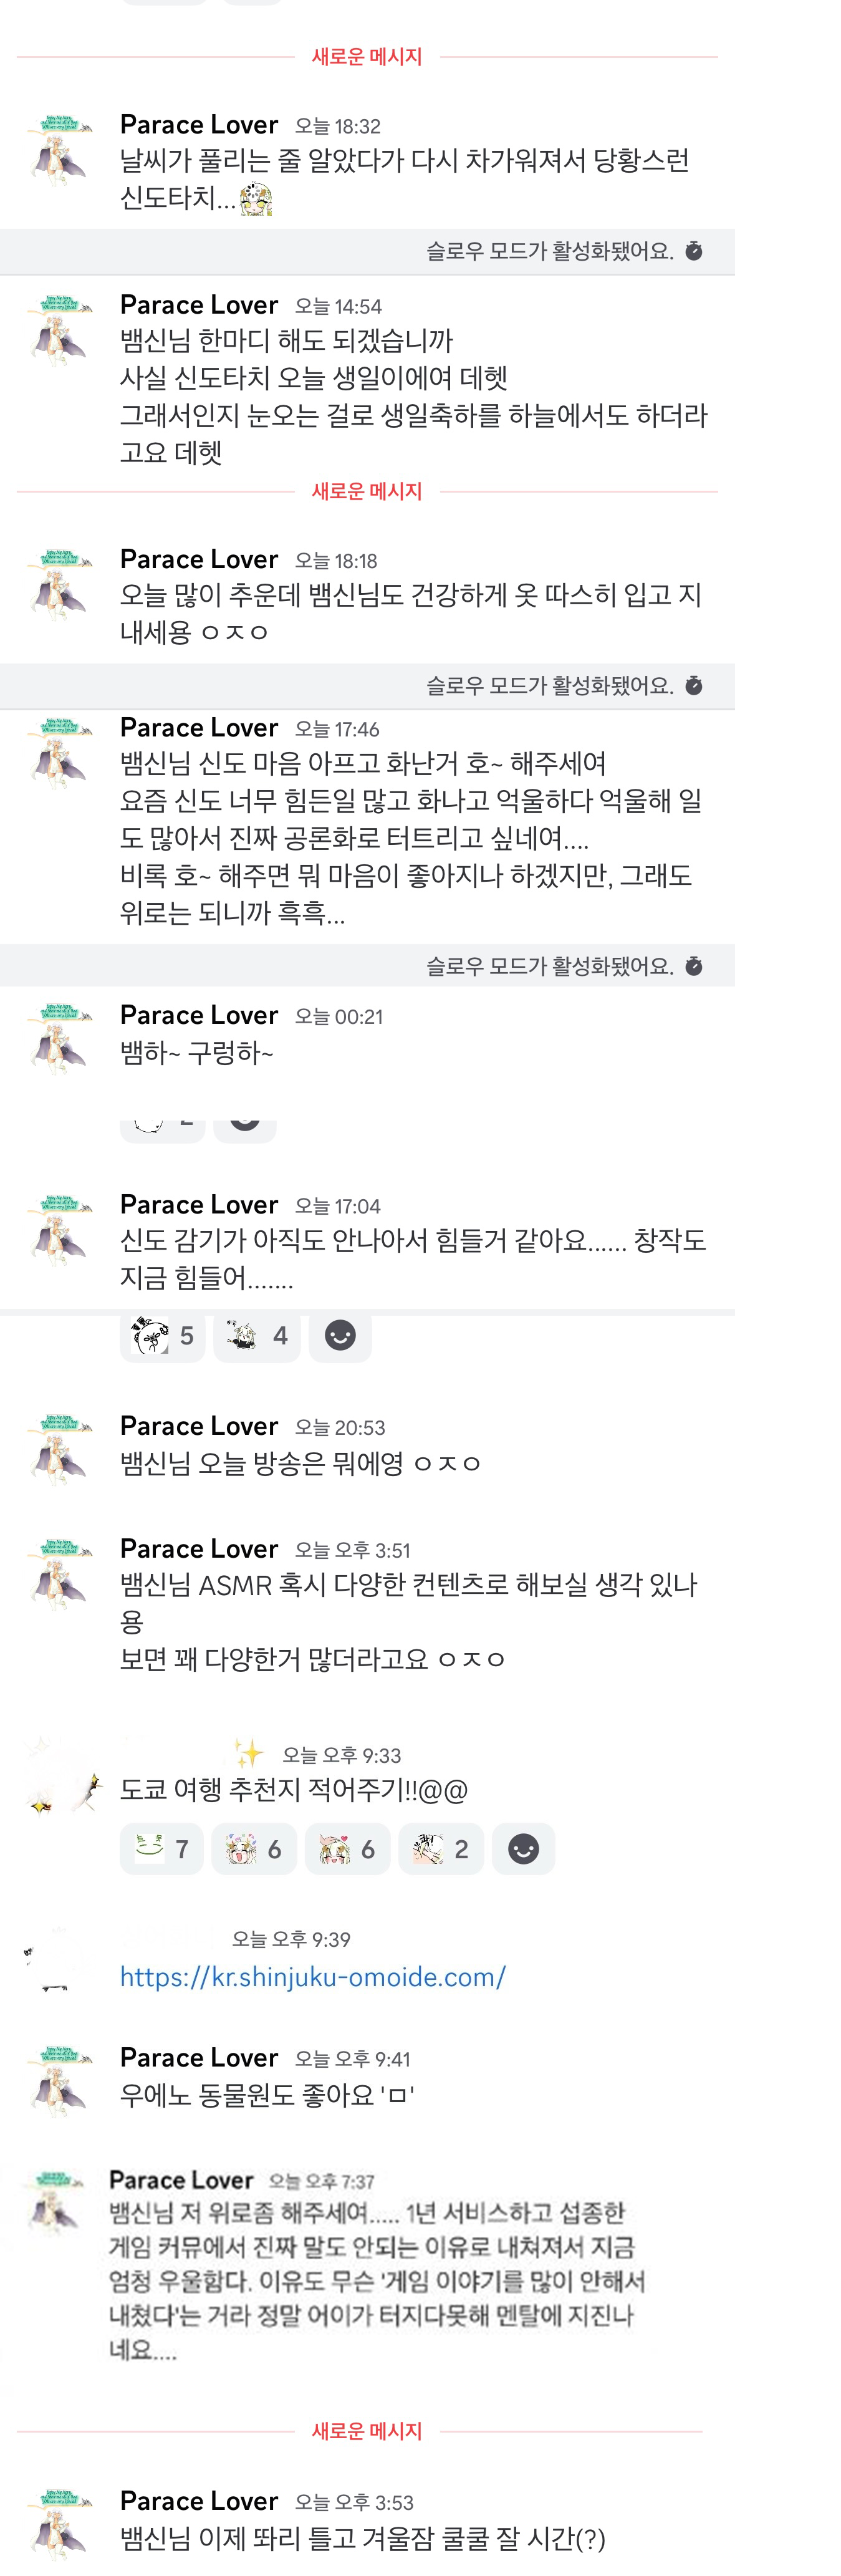Viewport: 841px width, 2576px height.
Task: Open the kr.shinjuku-omoide.com link
Action: [x=312, y=1977]
